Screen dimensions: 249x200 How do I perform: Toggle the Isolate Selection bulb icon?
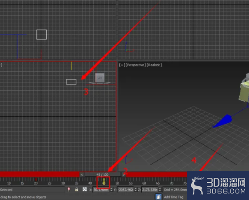(69, 189)
